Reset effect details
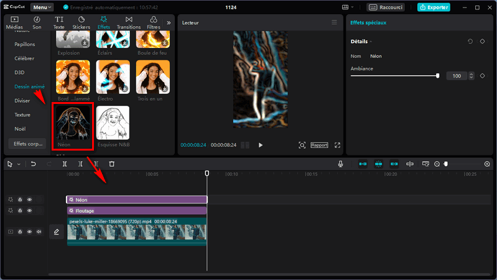Image resolution: width=497 pixels, height=280 pixels. tap(470, 42)
